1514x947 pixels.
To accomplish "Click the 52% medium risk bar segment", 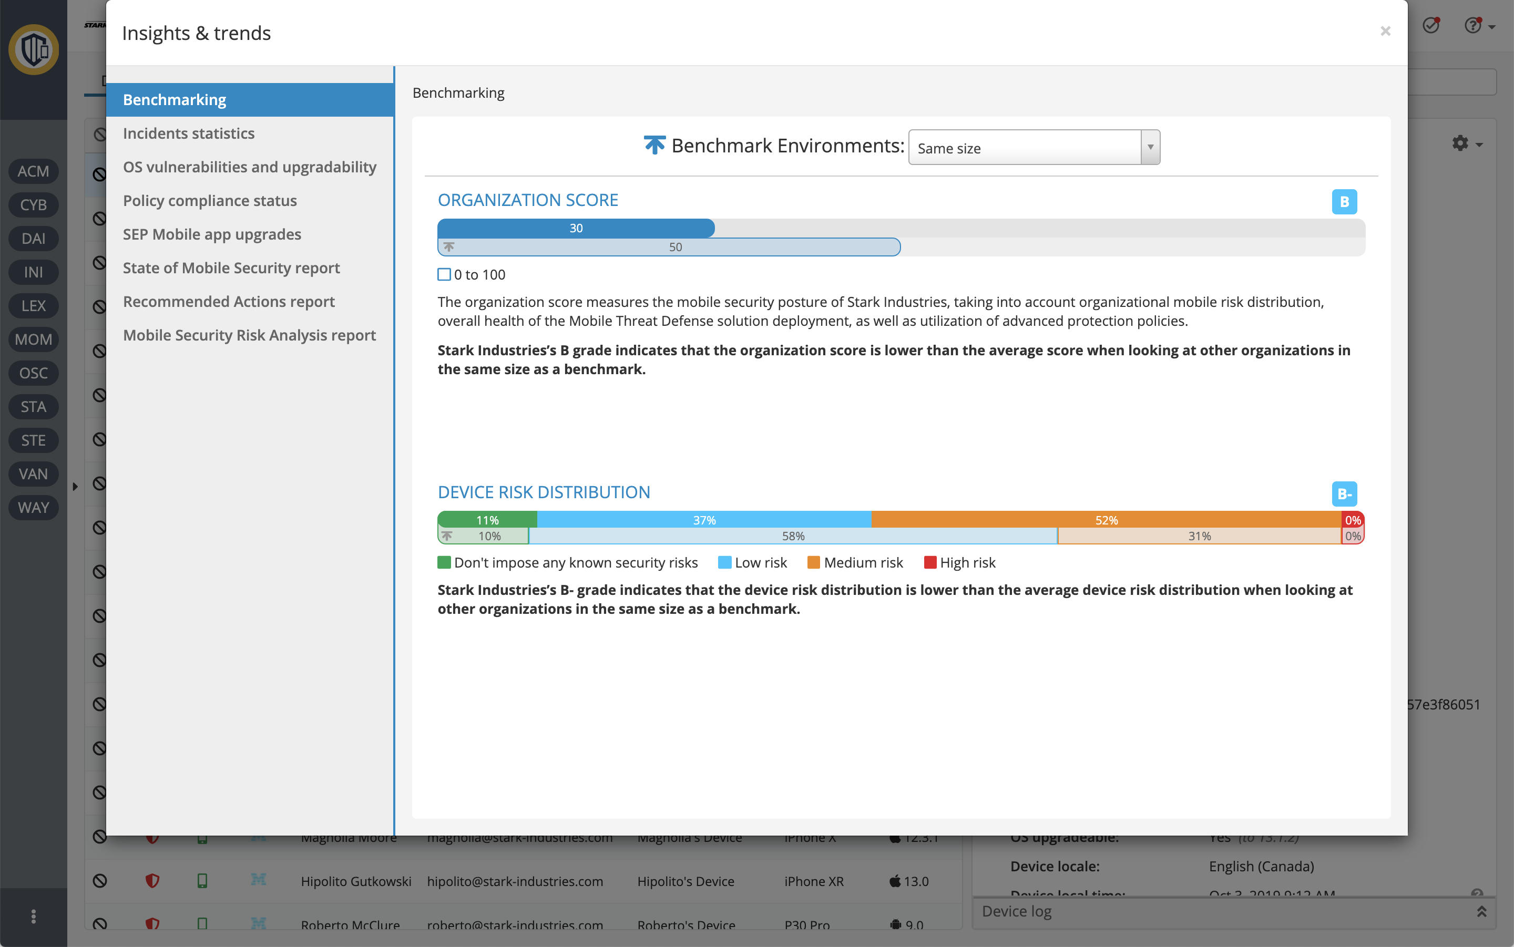I will tap(1106, 520).
